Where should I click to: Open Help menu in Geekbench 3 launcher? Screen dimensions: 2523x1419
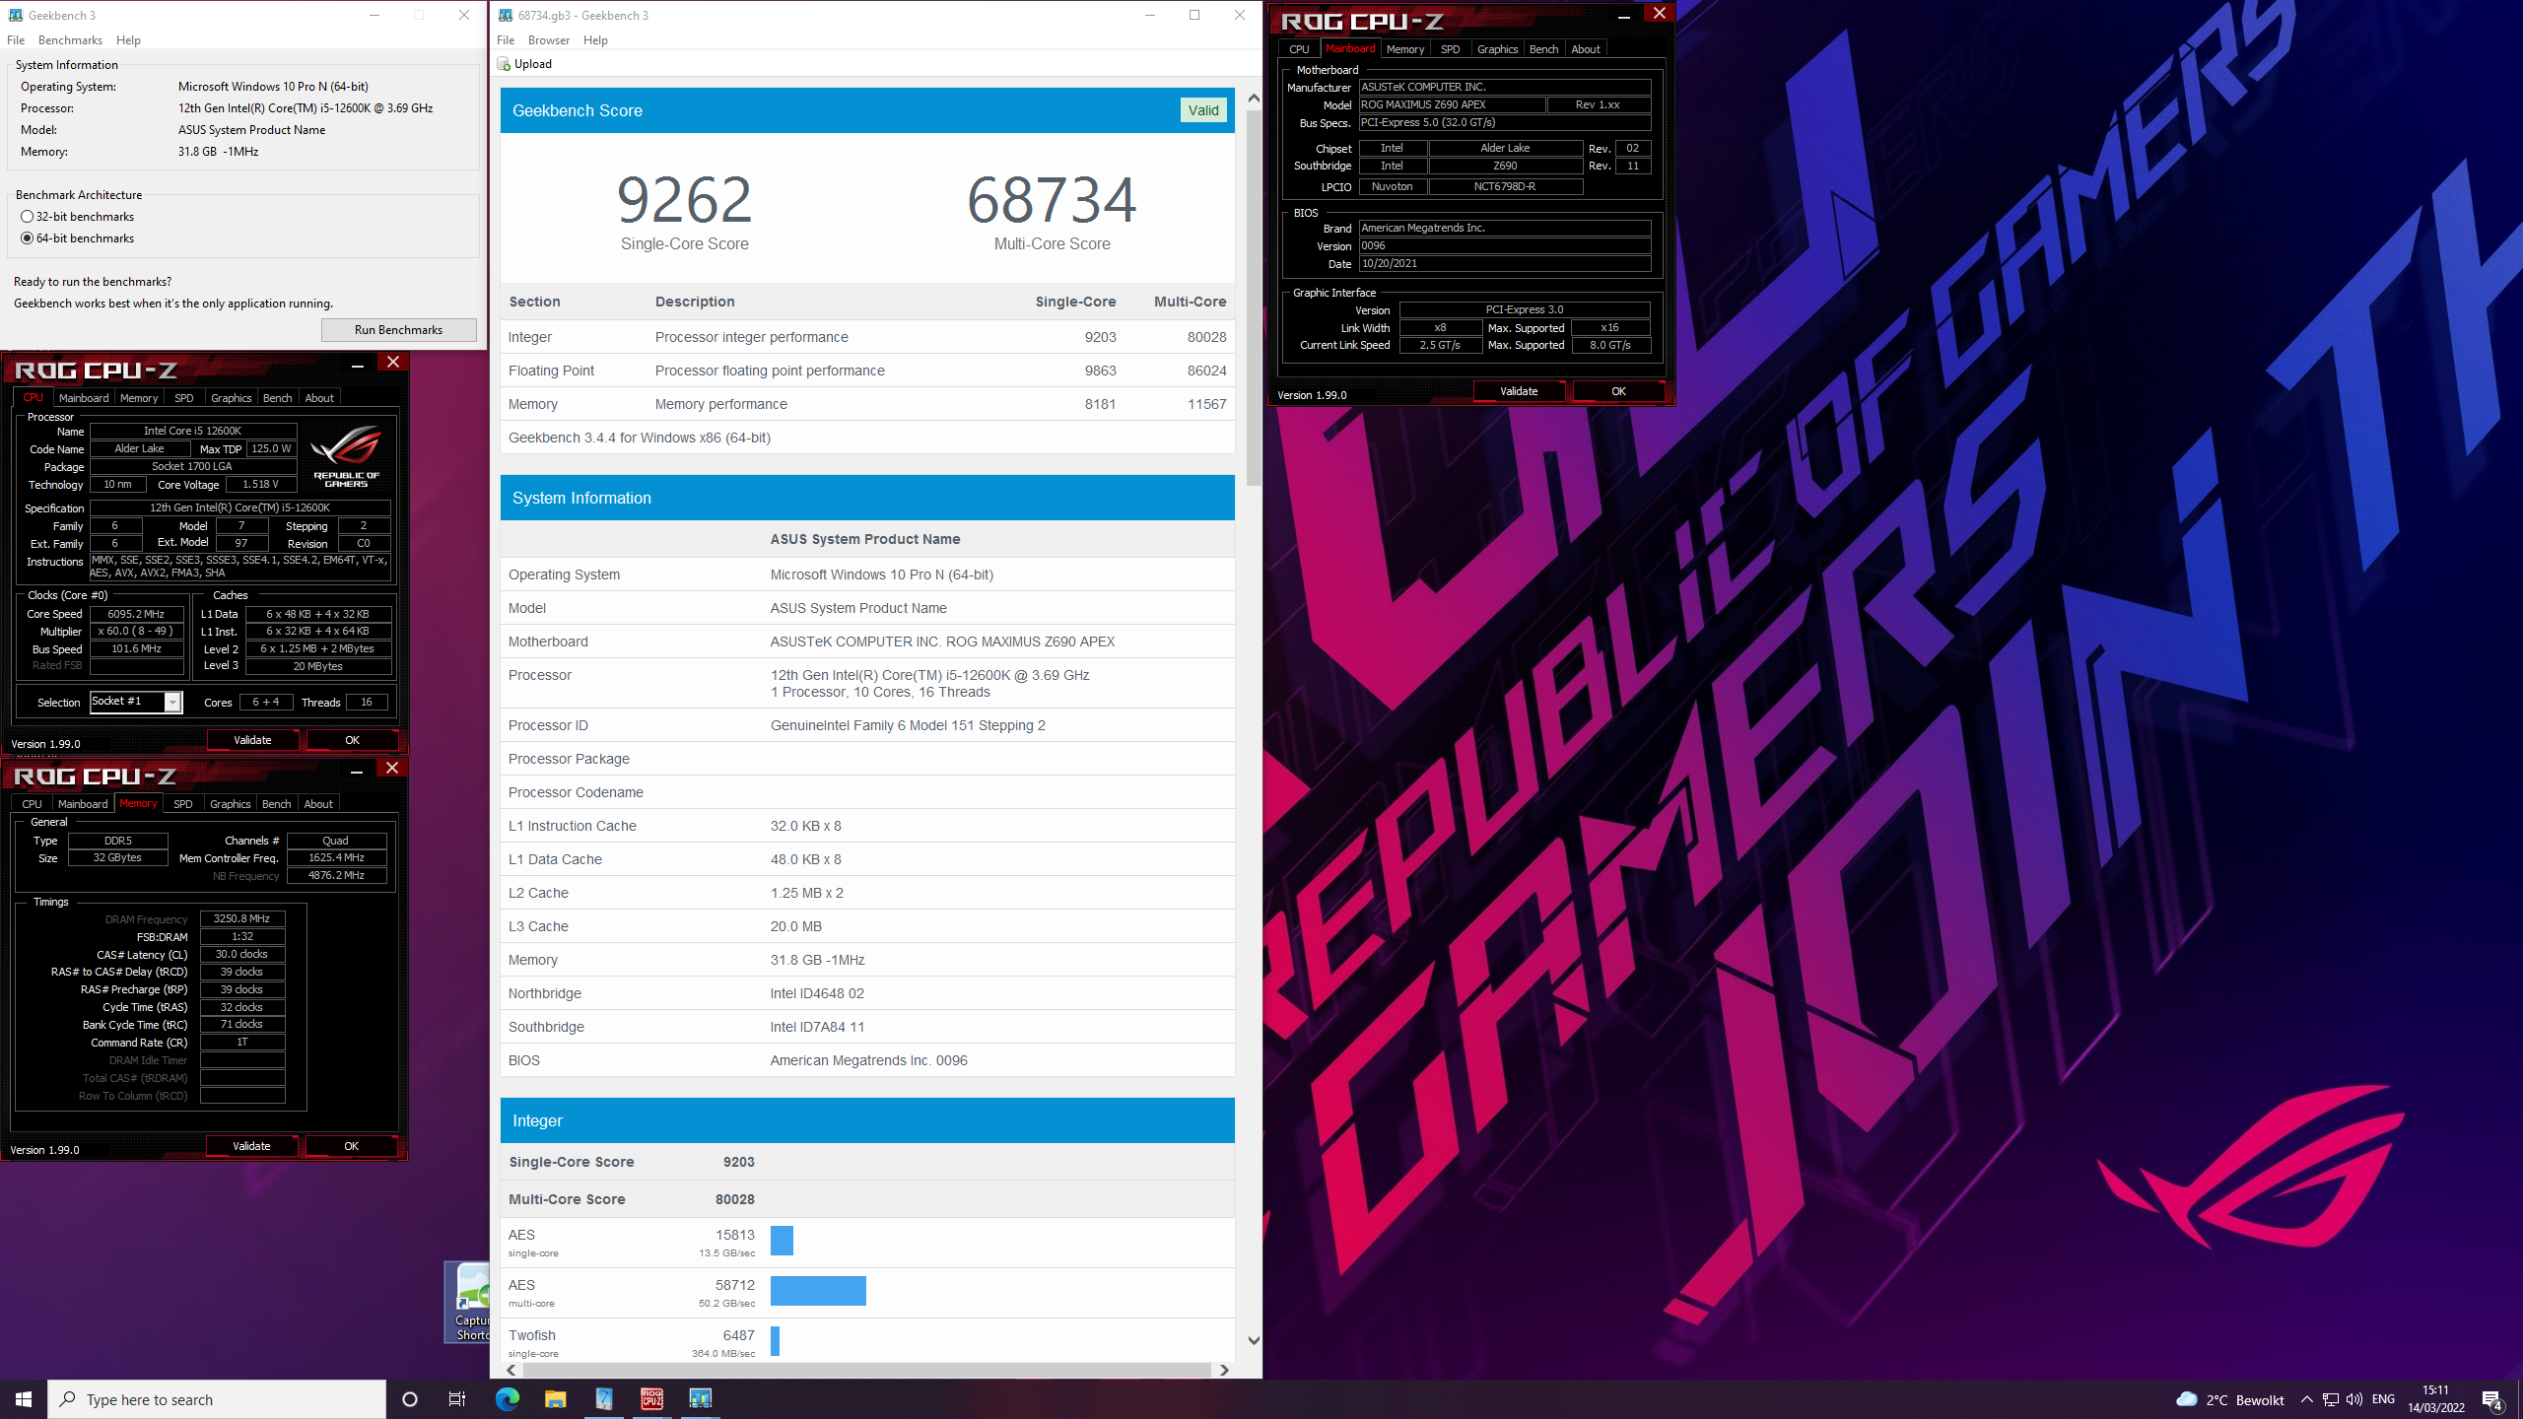click(x=128, y=40)
